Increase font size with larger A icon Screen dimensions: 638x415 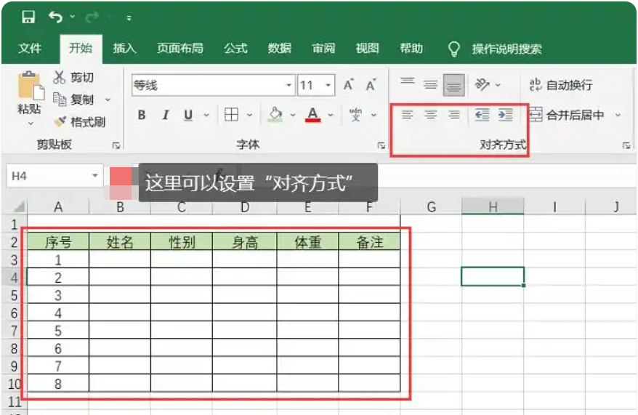click(348, 85)
